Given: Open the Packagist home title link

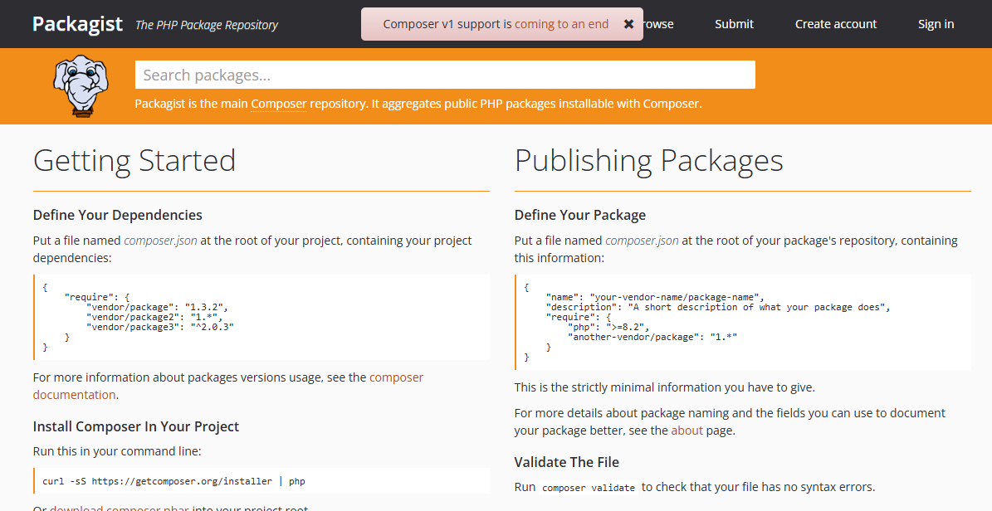Looking at the screenshot, I should point(78,24).
